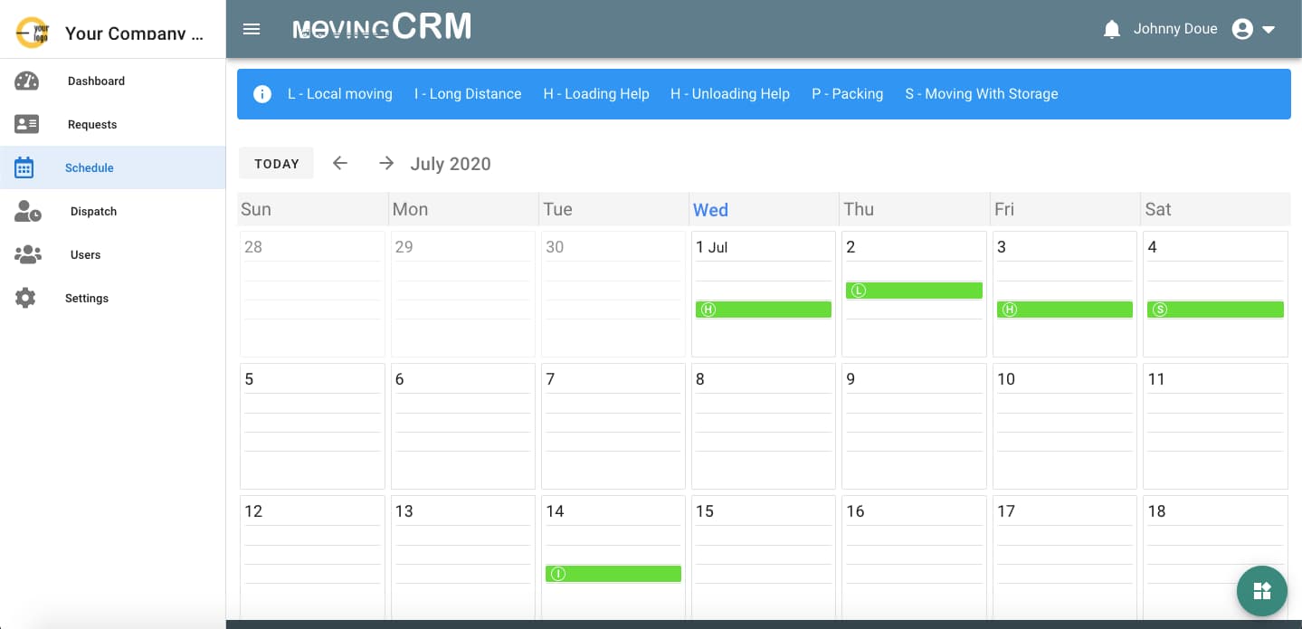Click the Requests ID card icon
Image resolution: width=1302 pixels, height=629 pixels.
pyautogui.click(x=26, y=124)
